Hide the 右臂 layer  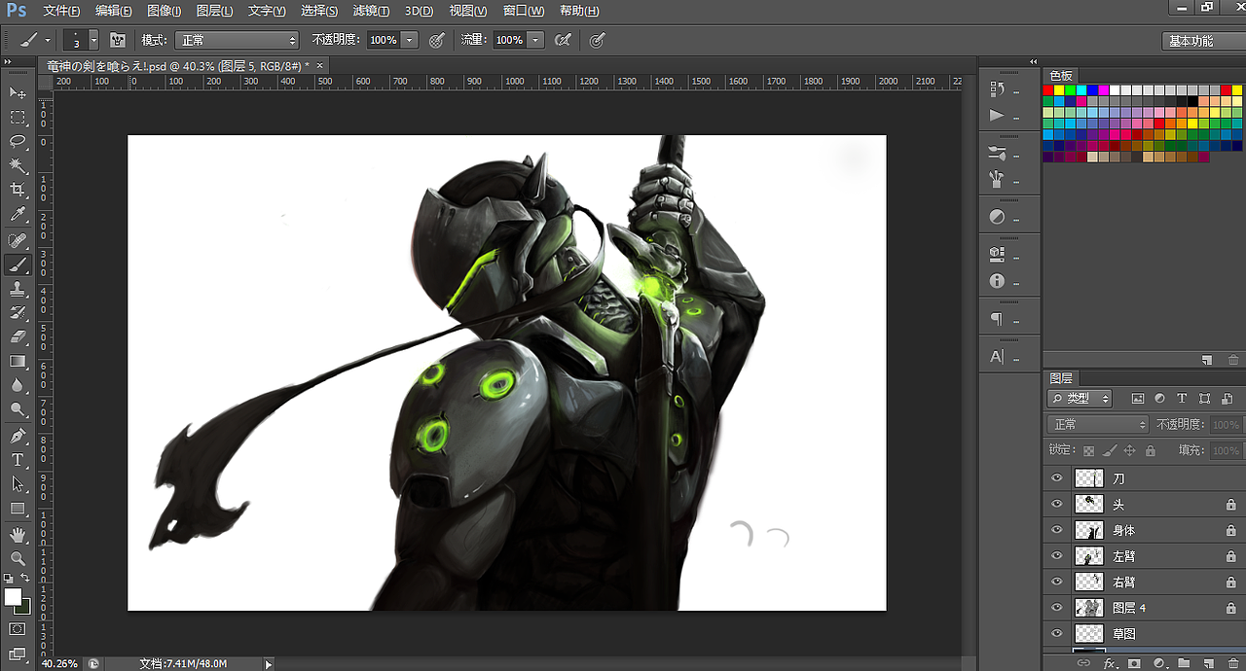pos(1057,582)
